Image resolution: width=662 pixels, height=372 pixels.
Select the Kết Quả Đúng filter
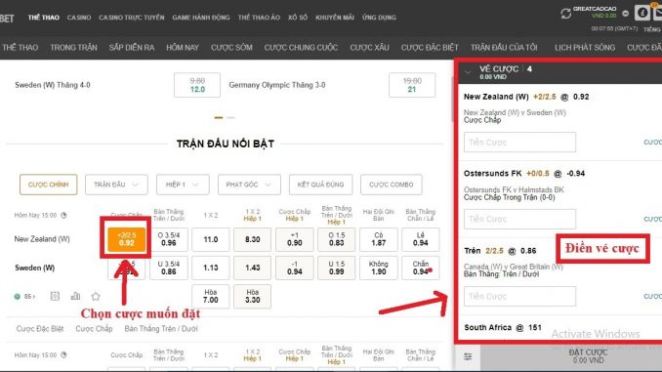pos(320,185)
